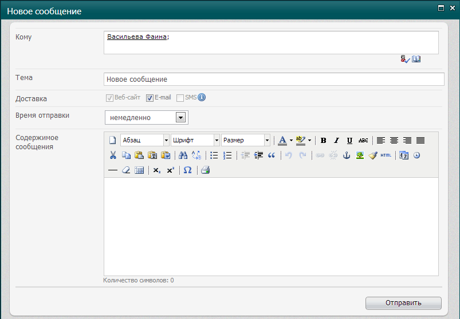Clean up messy code with the brush icon
460x319 pixels.
tap(373, 155)
